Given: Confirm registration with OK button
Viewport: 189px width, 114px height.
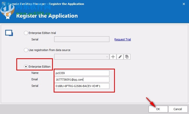Looking at the screenshot, I should coord(158,109).
